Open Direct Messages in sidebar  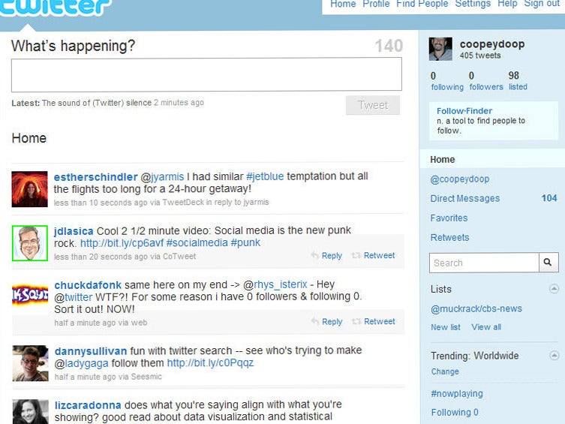[464, 198]
